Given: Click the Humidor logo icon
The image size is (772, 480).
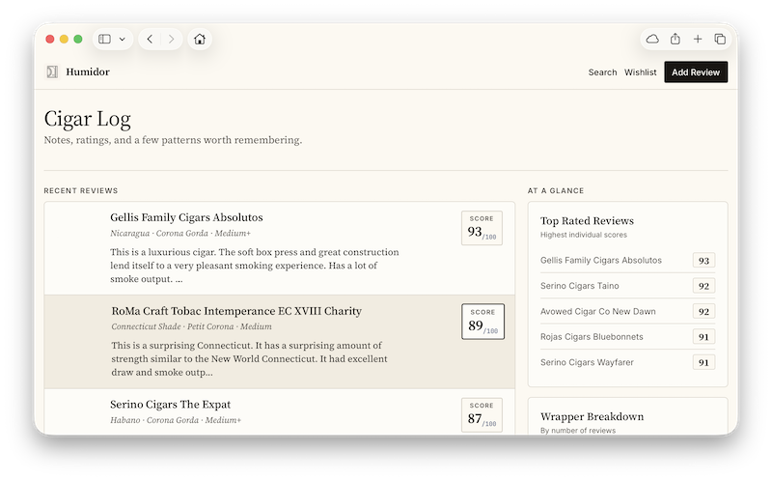Looking at the screenshot, I should [52, 71].
